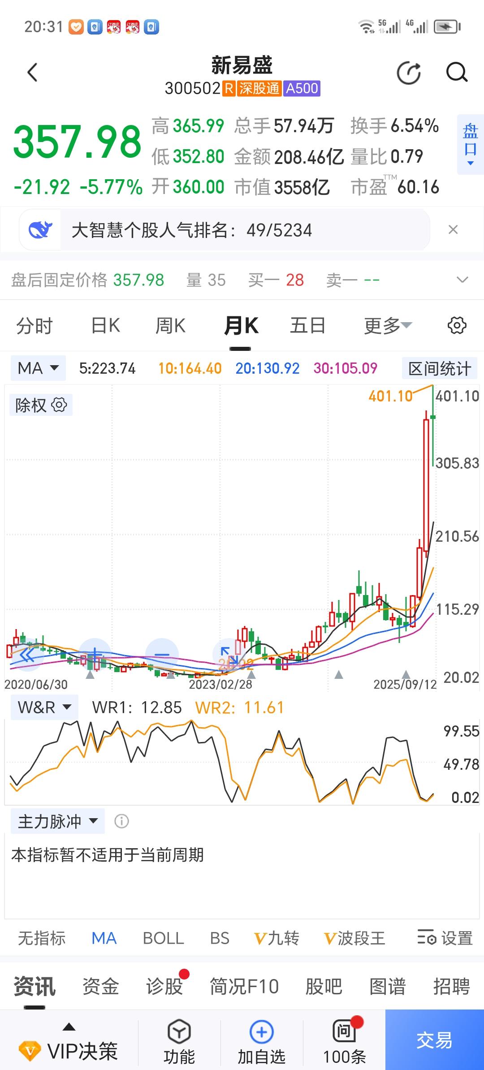Viewport: 484px width, 1070px height.
Task: Open VIP决策 diamond menu
Action: [x=69, y=1044]
